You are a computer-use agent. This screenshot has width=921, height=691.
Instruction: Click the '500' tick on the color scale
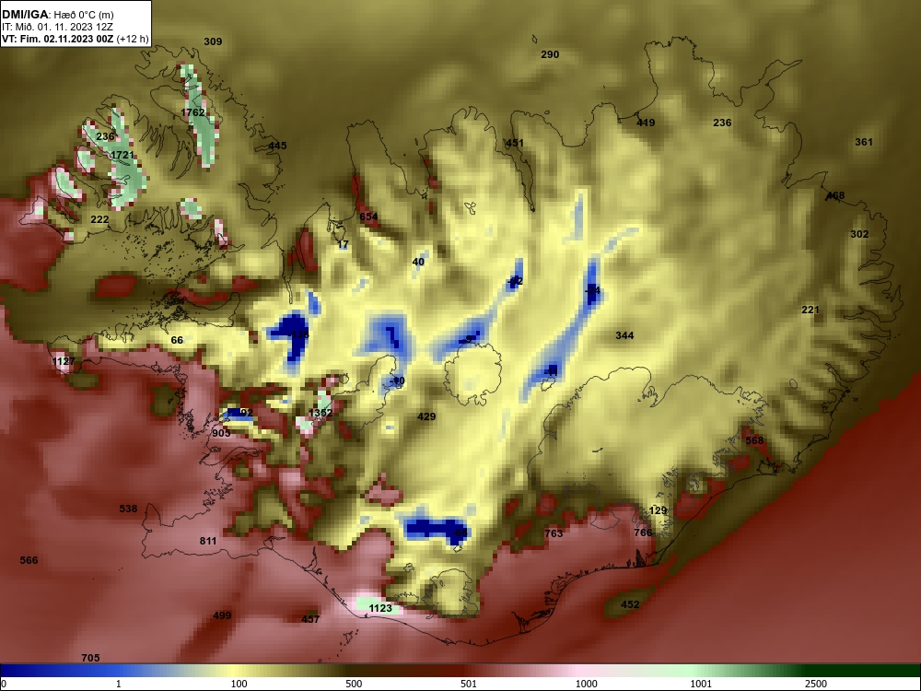[354, 684]
